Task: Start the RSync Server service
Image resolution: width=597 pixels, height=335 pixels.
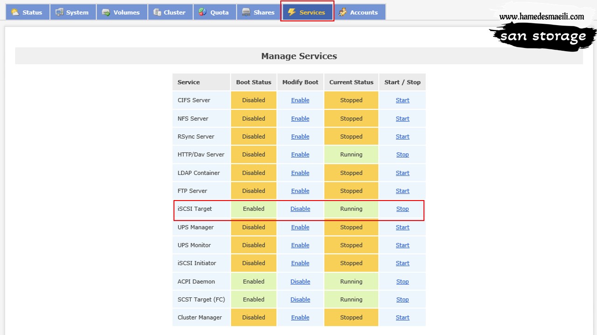Action: (403, 136)
